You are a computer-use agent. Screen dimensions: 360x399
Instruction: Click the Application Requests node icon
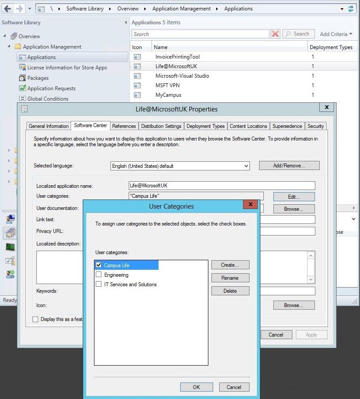click(23, 88)
